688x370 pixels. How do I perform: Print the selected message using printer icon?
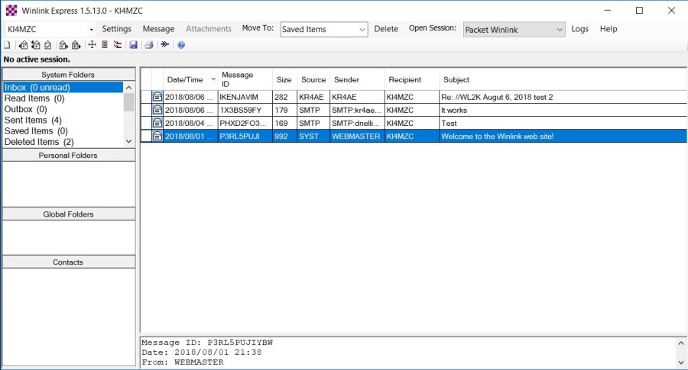click(x=149, y=45)
